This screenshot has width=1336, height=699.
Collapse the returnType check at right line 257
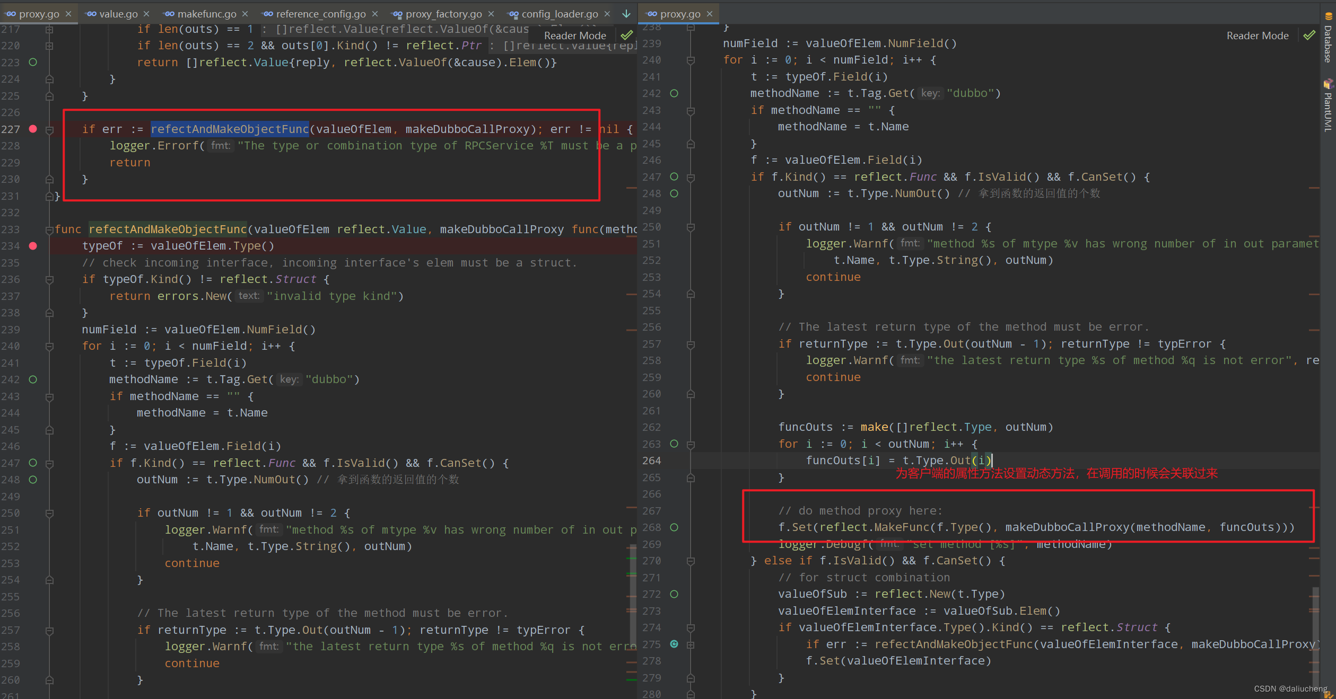tap(691, 344)
